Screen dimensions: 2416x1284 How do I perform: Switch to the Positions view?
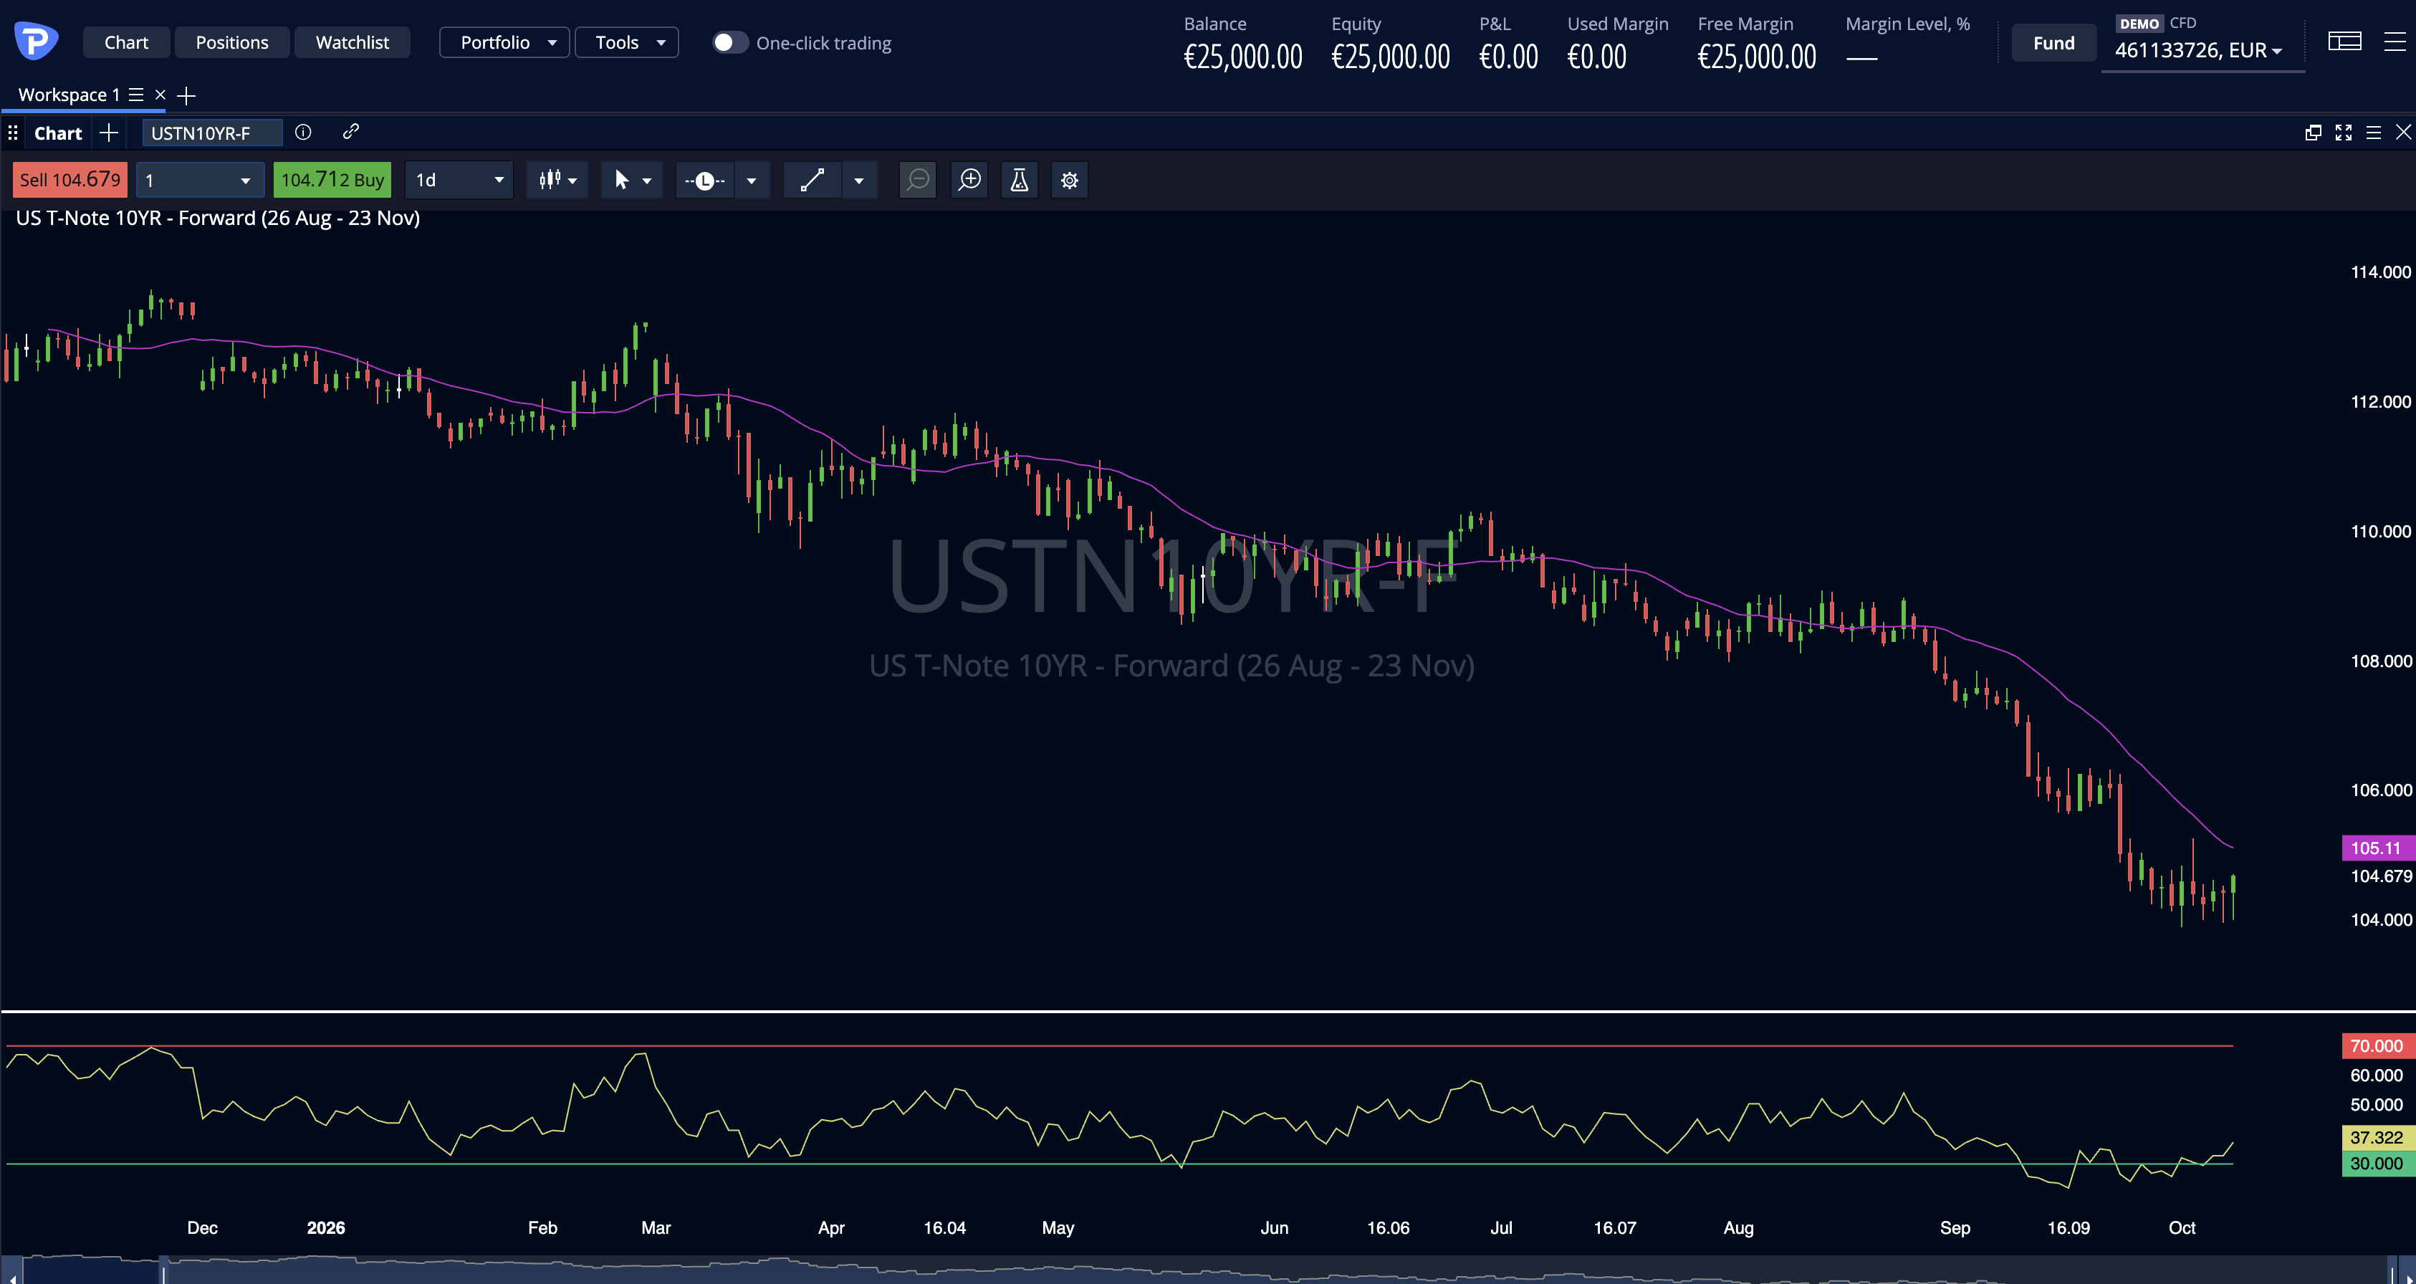coord(231,42)
